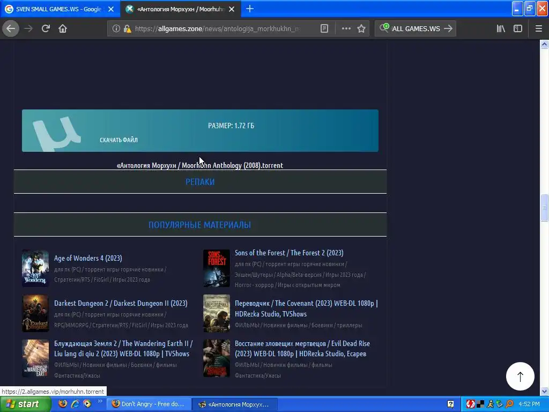Image resolution: width=549 pixels, height=412 pixels.
Task: Open Sons of the Forest / The Forest 2 link
Action: pyautogui.click(x=289, y=253)
